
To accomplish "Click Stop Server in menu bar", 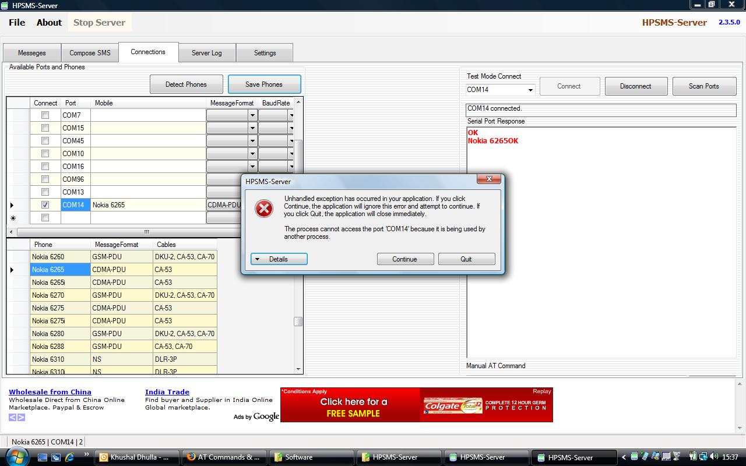I will (99, 22).
